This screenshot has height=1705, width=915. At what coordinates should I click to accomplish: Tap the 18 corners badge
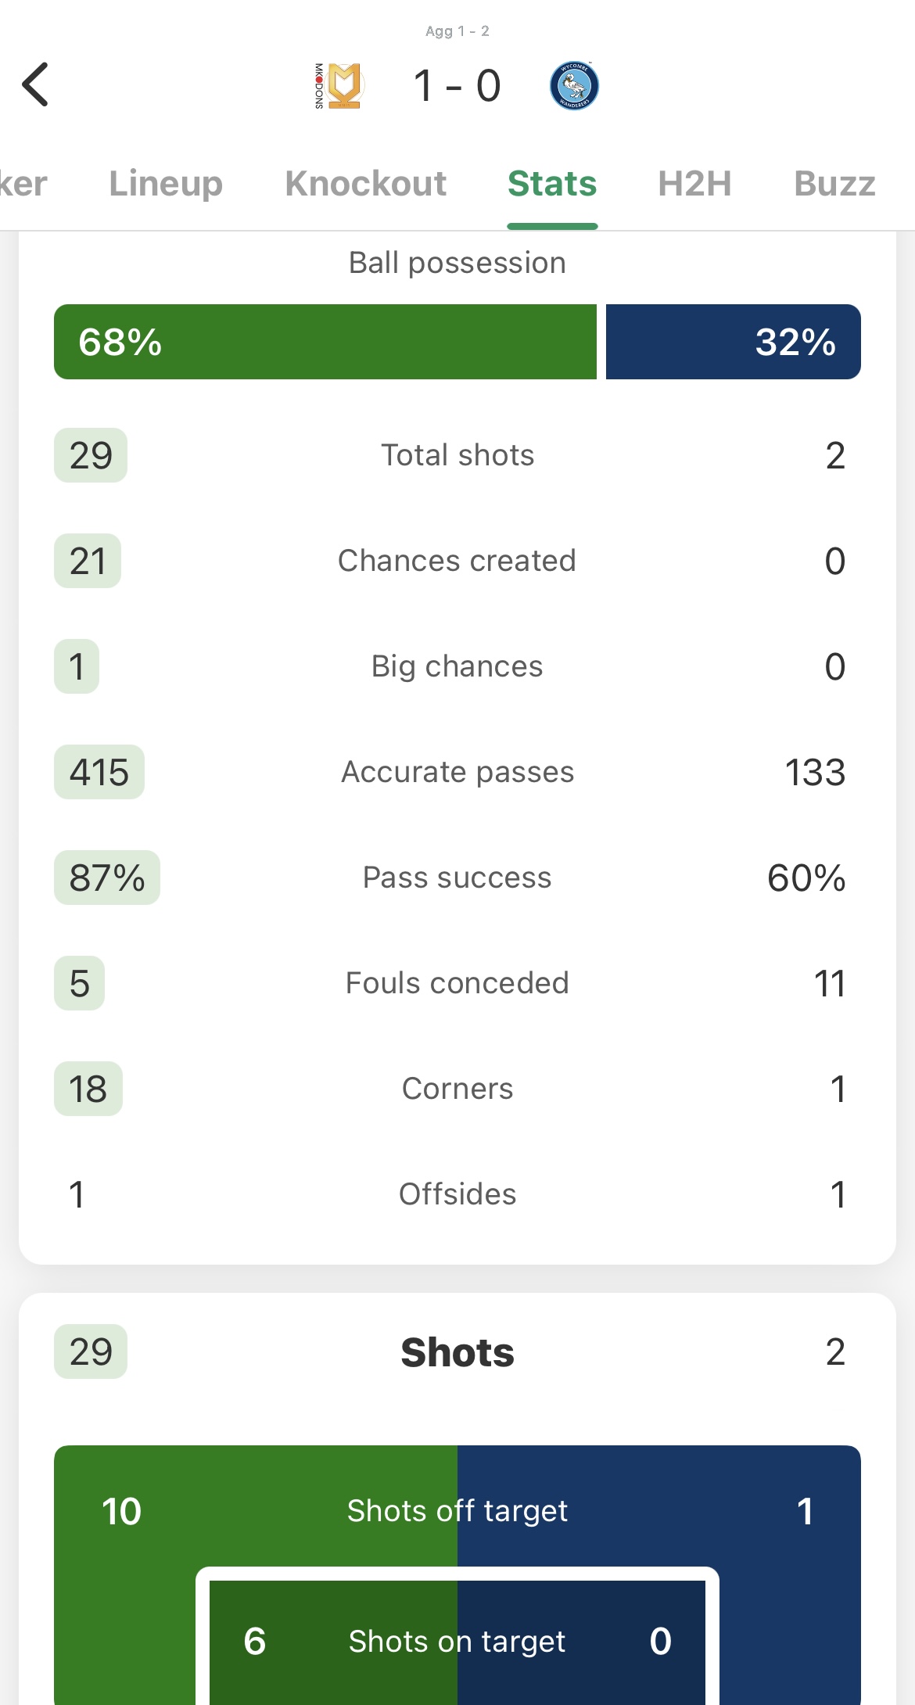tap(88, 1089)
